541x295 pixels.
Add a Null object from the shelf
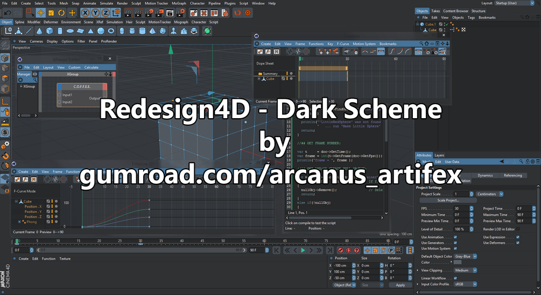point(8,31)
